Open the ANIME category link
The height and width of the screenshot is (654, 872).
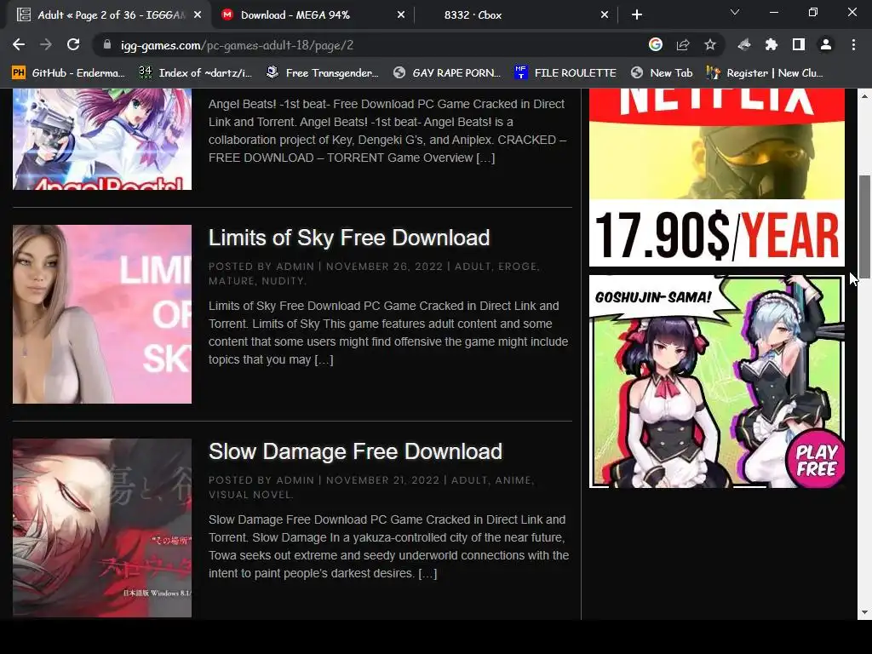(x=513, y=480)
